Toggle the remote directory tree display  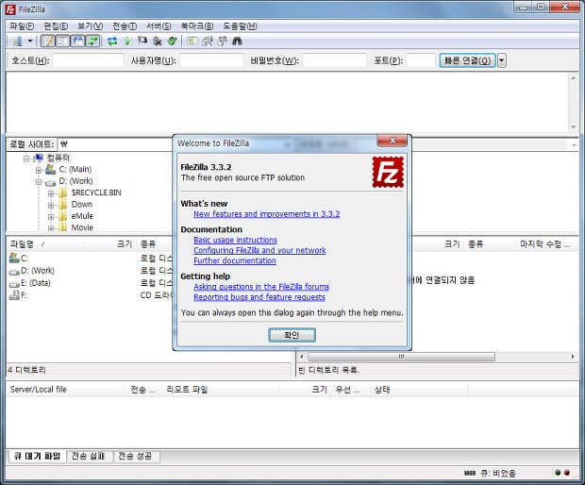[78, 41]
